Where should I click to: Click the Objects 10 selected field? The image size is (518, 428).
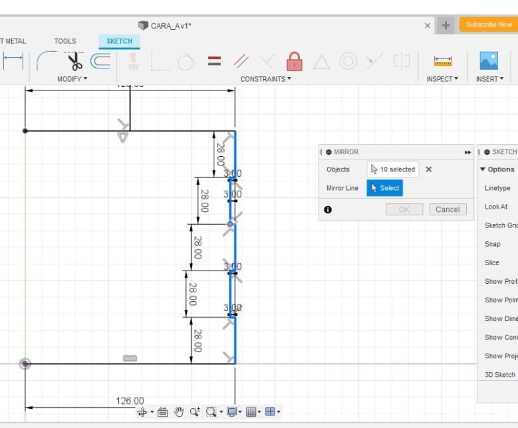point(393,169)
